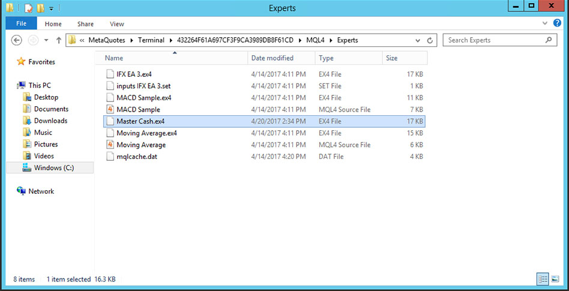Click the New folder quick access icon
Viewport: 569px width, 291px height.
tap(40, 7)
